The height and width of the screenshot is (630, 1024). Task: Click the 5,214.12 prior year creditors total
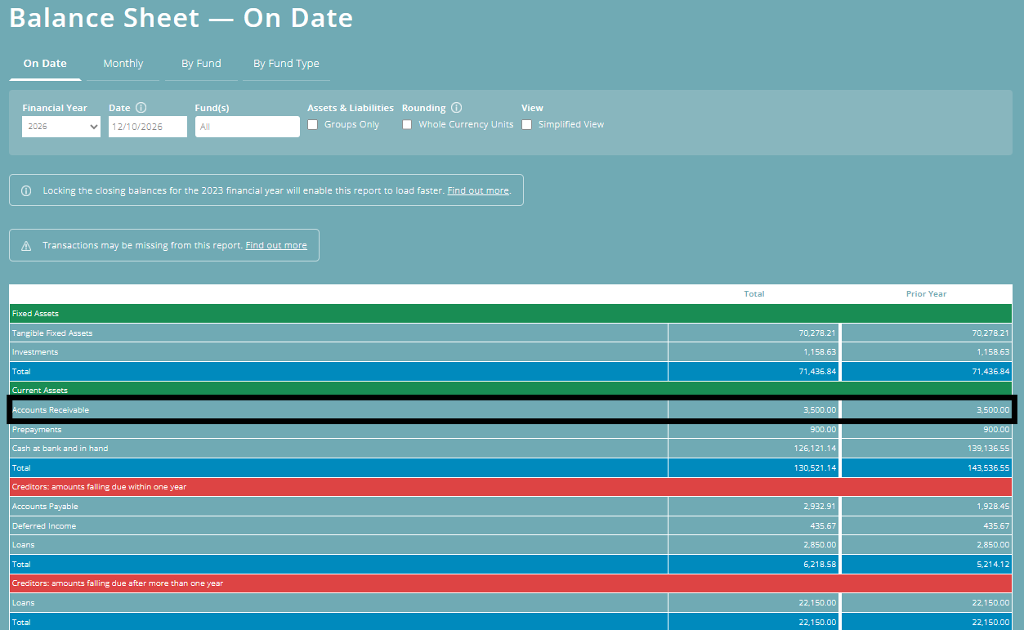point(993,565)
